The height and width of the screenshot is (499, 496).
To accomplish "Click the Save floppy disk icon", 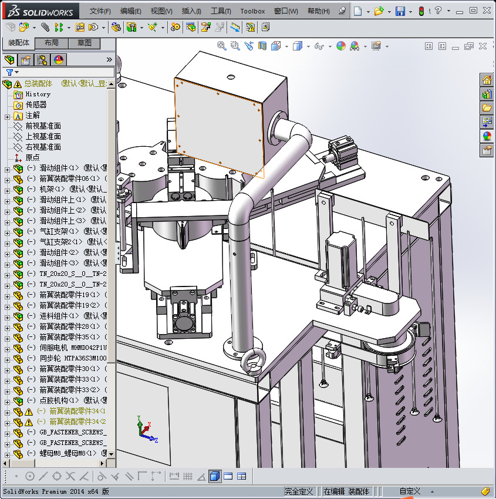I will pos(400,11).
